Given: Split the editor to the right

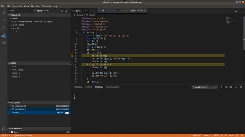Looking at the screenshot, I should 236,11.
